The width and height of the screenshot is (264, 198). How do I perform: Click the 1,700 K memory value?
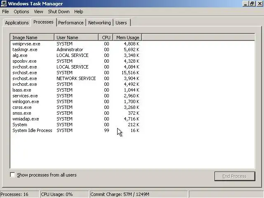(132, 101)
